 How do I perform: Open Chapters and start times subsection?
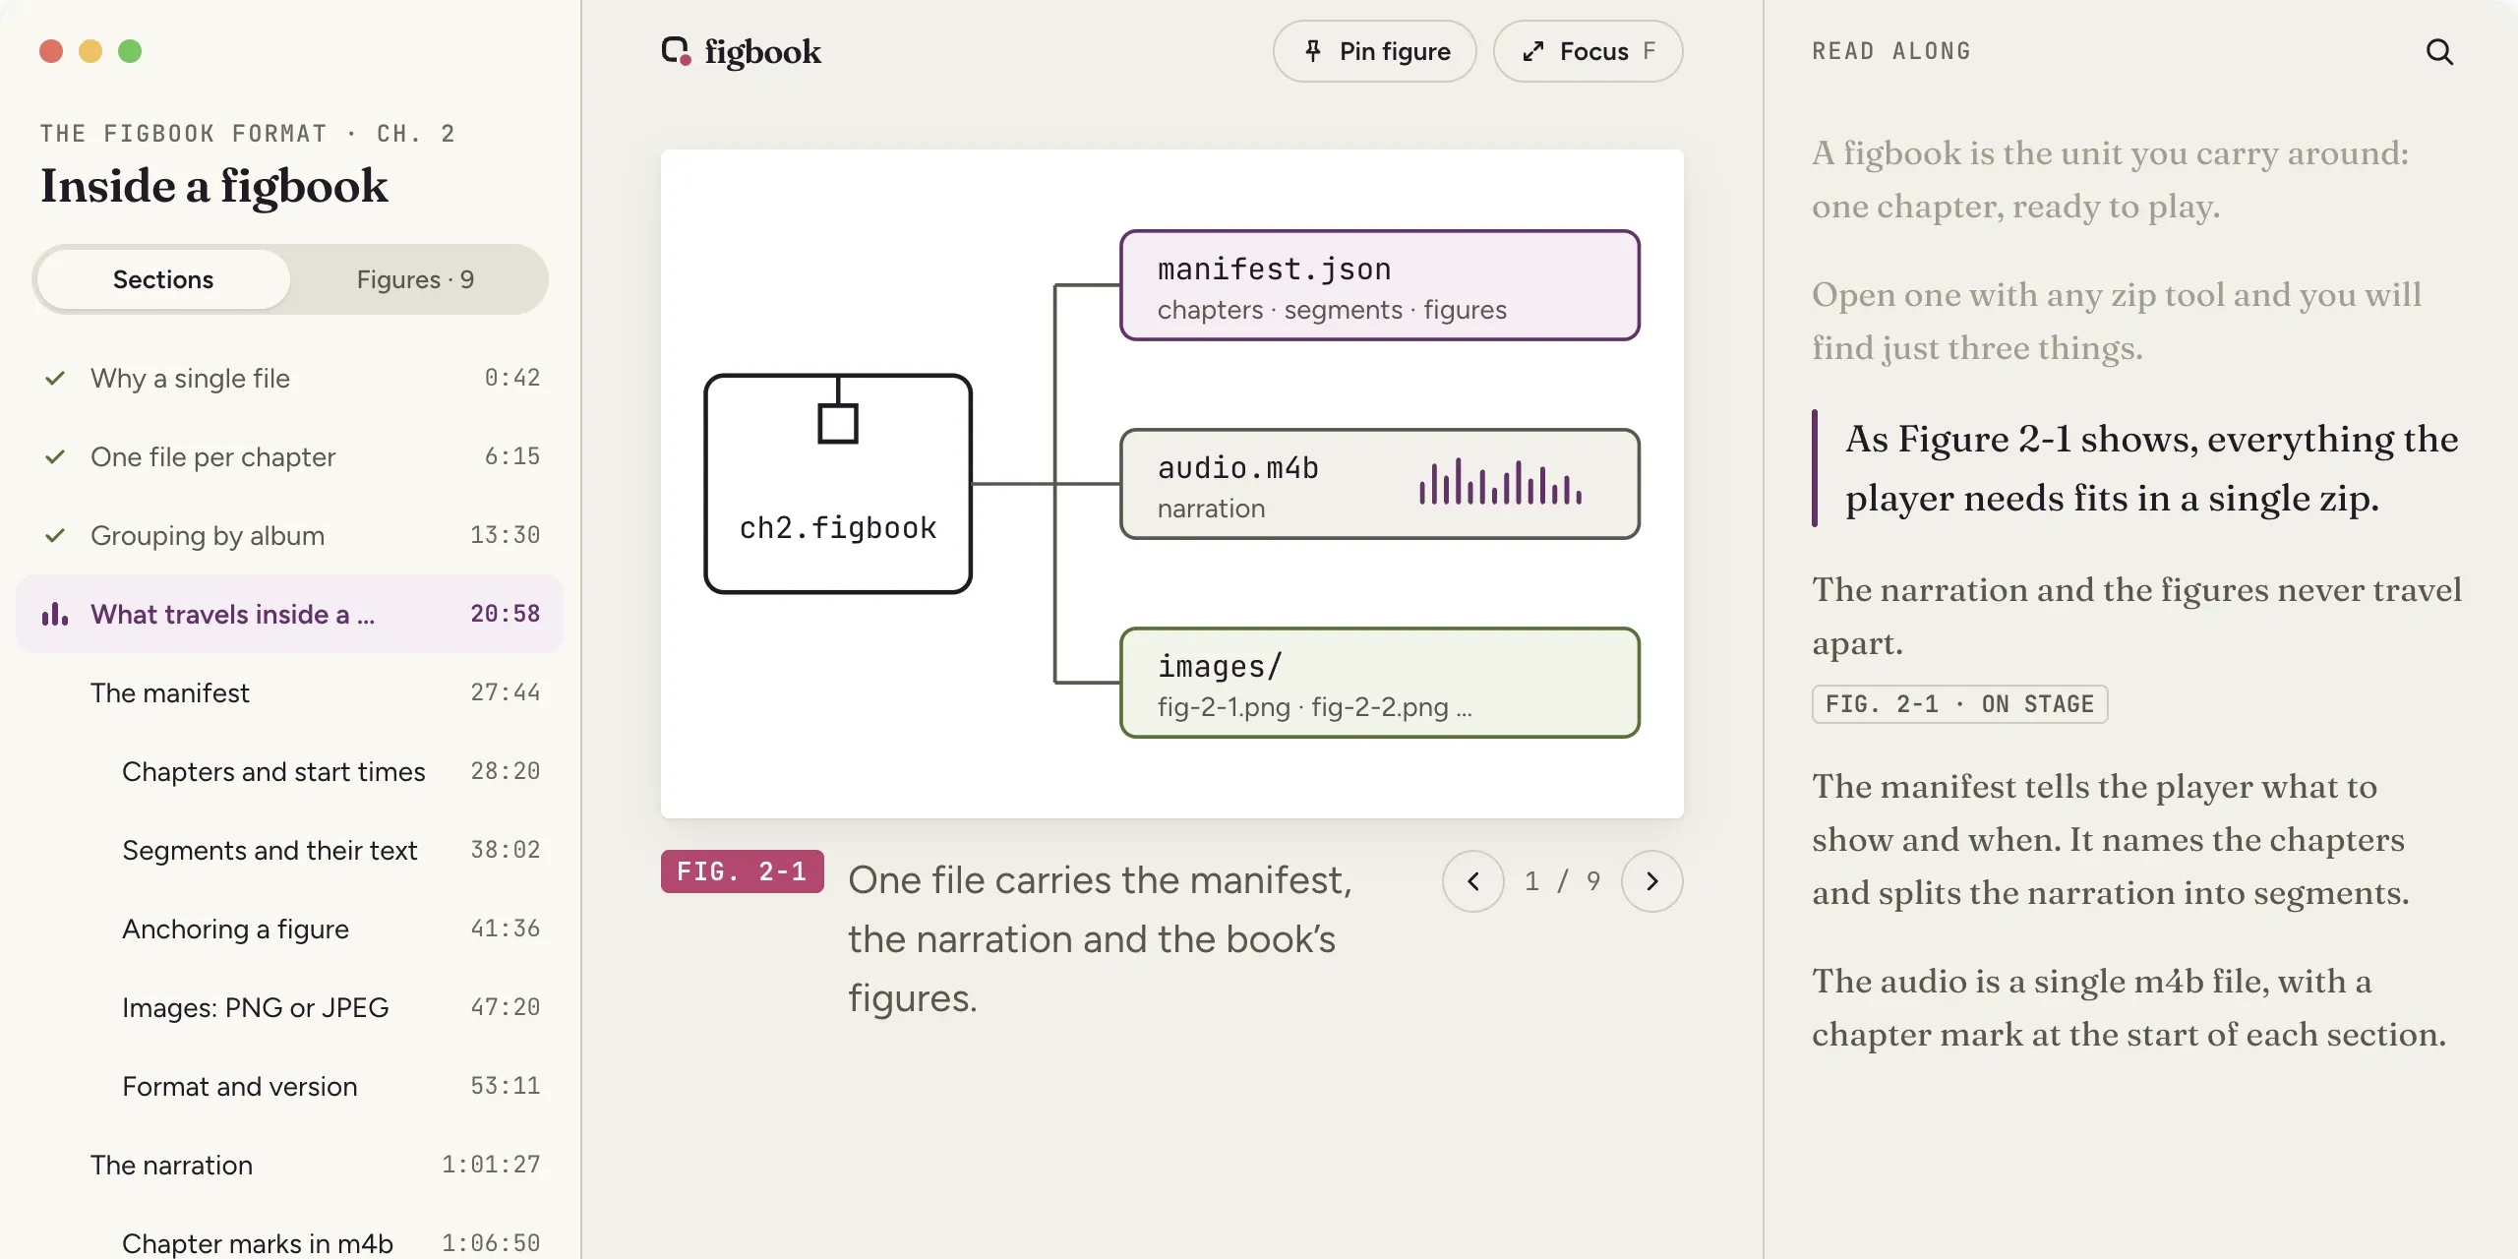(x=290, y=771)
